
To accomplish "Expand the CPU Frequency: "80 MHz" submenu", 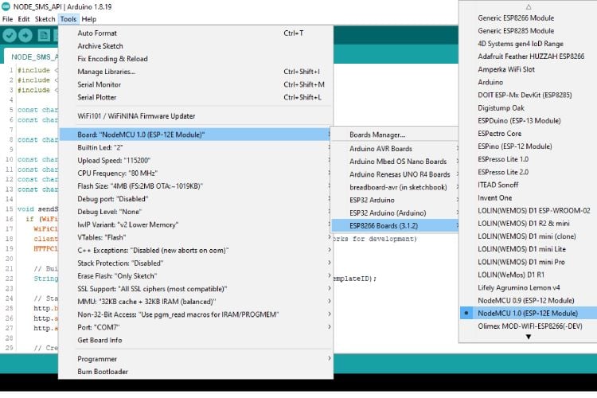I will click(196, 174).
